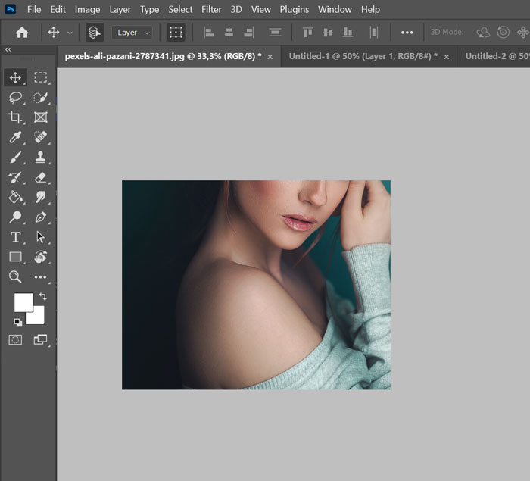Viewport: 530px width, 481px height.
Task: Select the Lasso tool
Action: point(15,98)
